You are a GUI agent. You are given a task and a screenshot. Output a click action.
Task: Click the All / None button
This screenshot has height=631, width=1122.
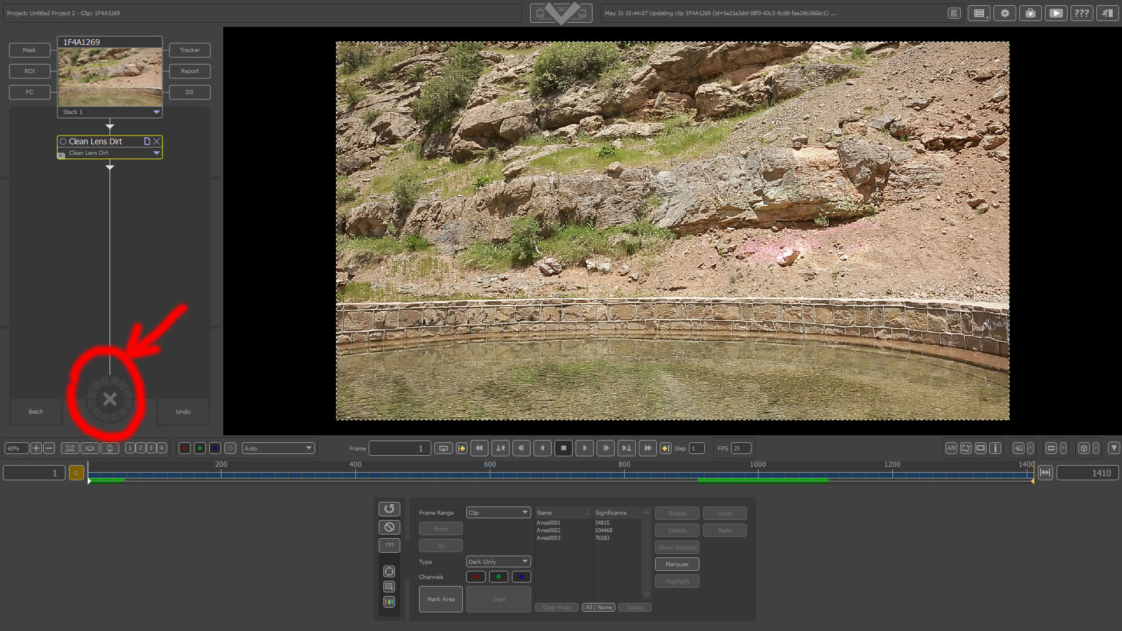tap(598, 608)
